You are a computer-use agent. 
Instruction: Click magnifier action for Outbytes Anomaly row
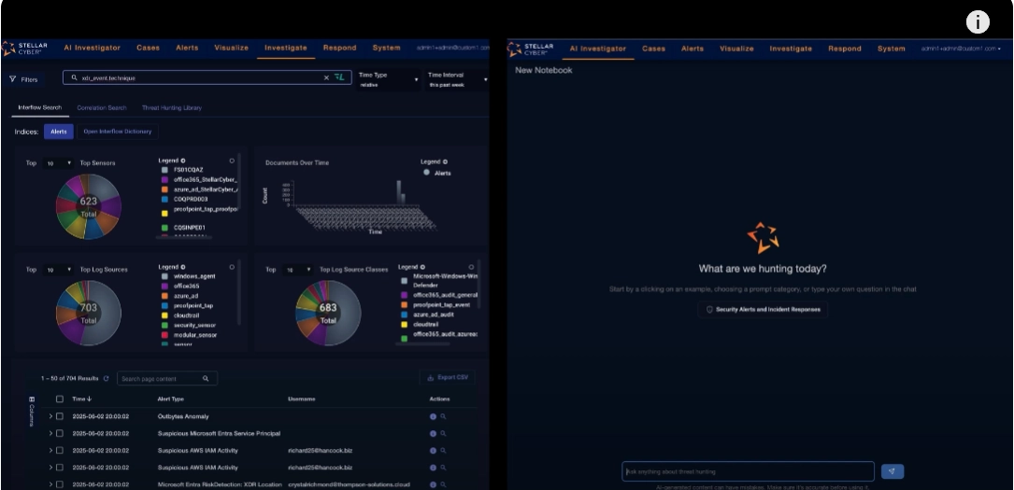click(443, 416)
